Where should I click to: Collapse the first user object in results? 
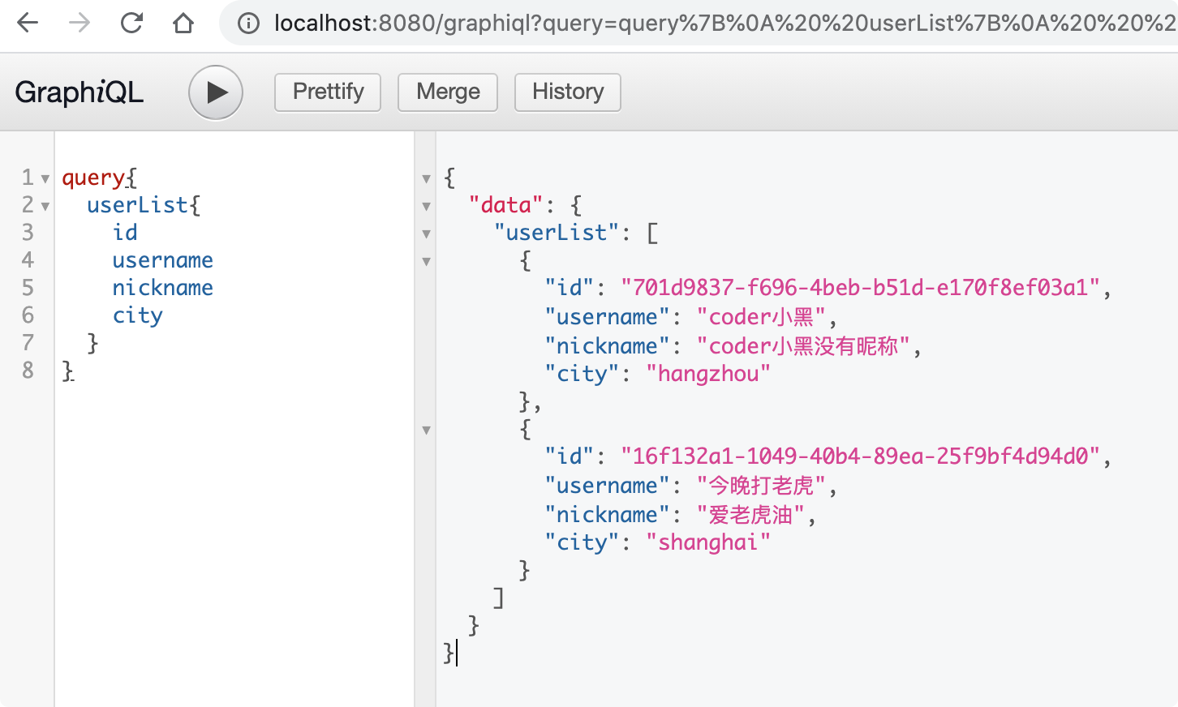(x=426, y=261)
